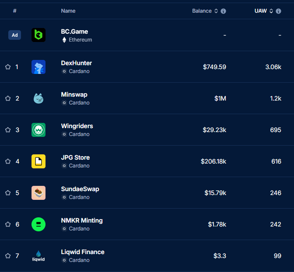The image size is (294, 272).
Task: Open the DexHunter dapp page
Action: point(76,63)
